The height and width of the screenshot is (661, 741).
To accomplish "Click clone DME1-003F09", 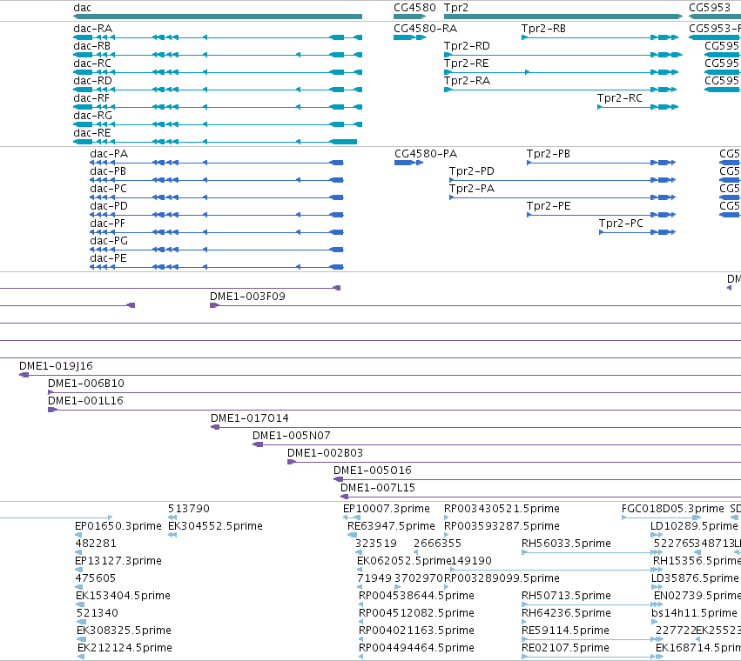I will tap(247, 297).
